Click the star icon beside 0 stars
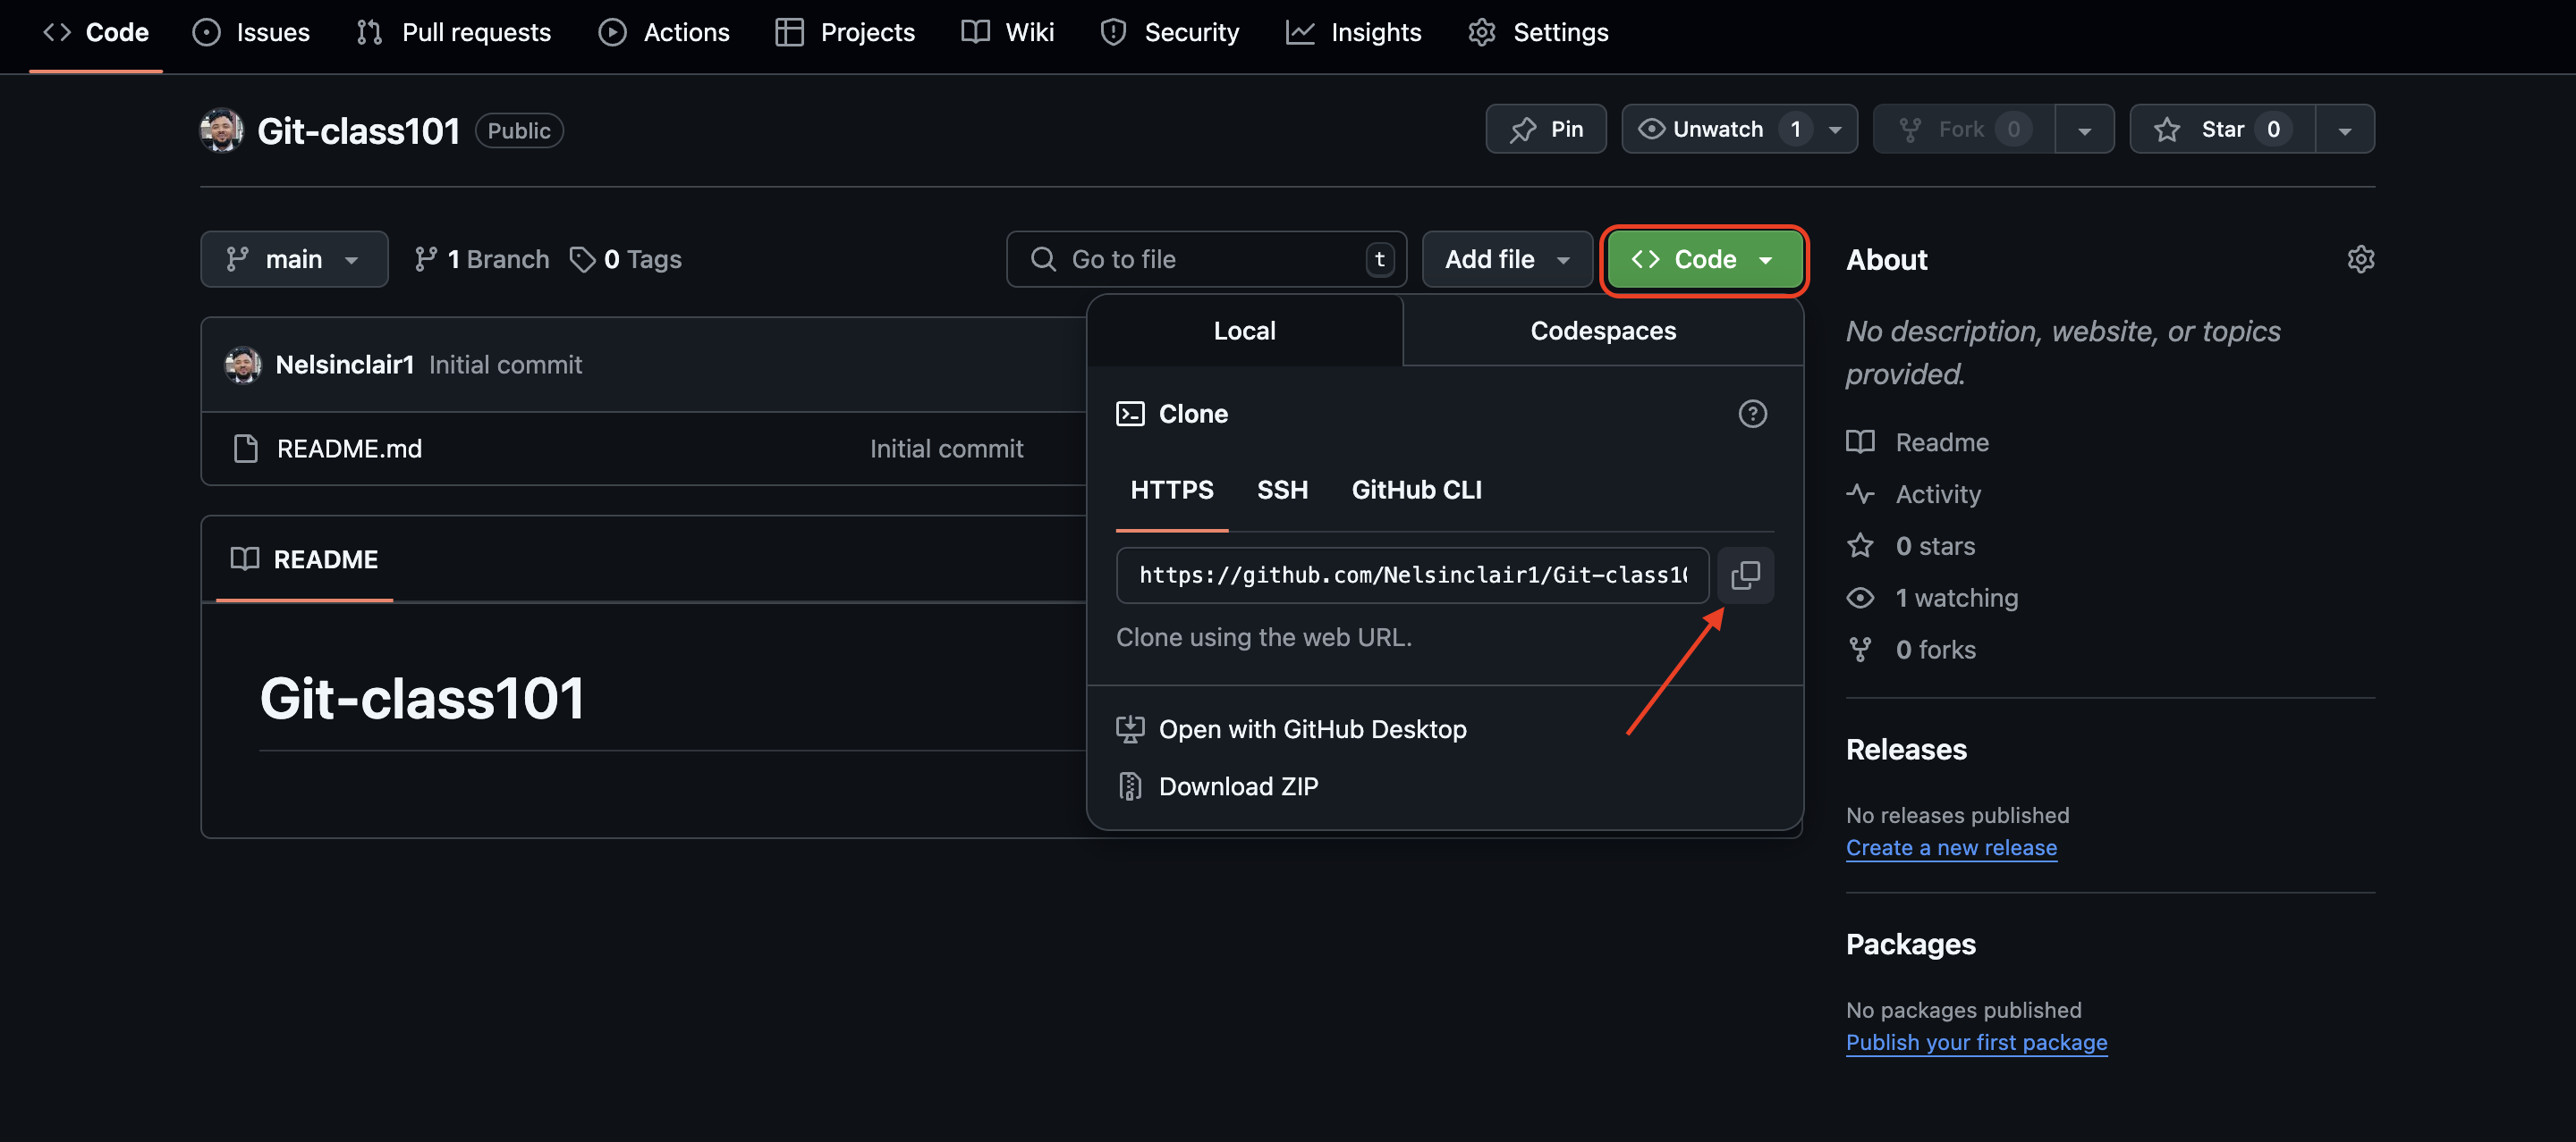Screen dimensions: 2576x1142 [1860, 545]
